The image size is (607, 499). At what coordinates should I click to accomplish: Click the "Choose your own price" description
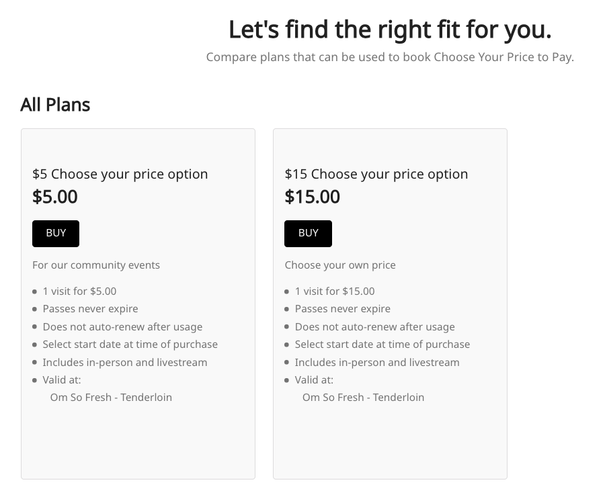coord(340,265)
